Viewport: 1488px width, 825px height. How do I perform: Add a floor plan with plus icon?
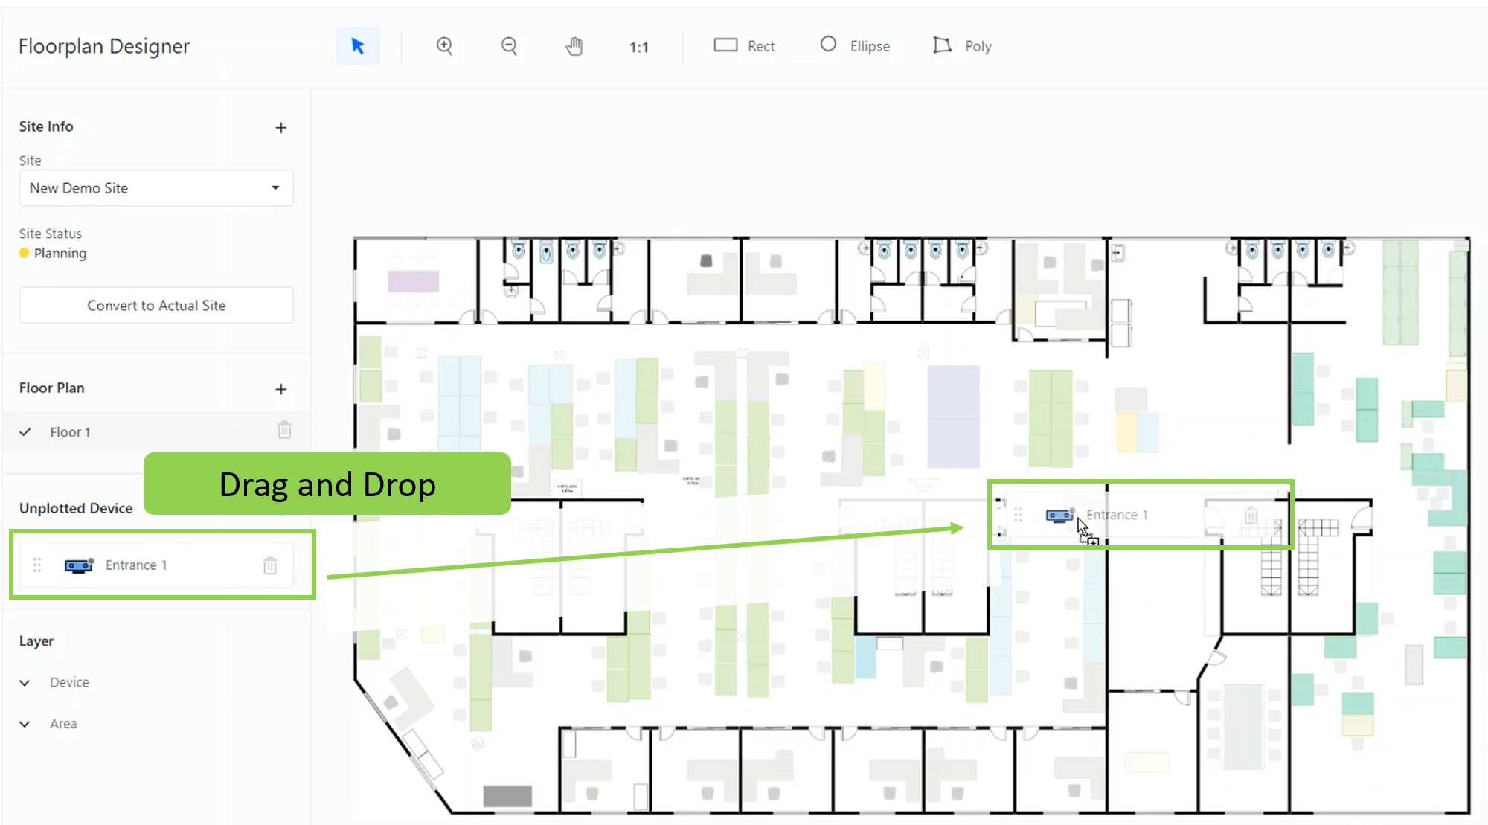click(x=280, y=389)
